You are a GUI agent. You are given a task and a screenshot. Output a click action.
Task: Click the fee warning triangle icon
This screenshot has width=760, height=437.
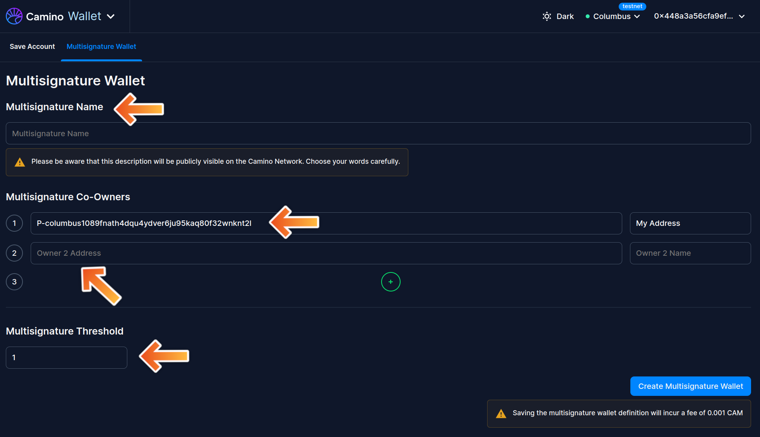coord(501,414)
